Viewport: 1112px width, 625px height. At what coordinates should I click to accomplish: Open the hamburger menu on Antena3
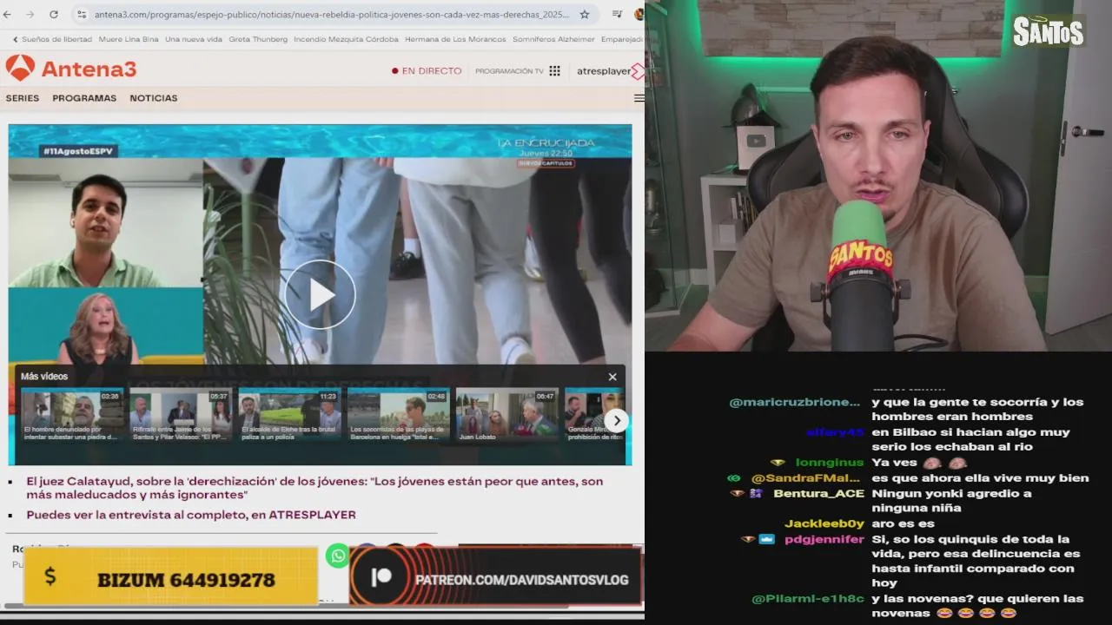(639, 98)
